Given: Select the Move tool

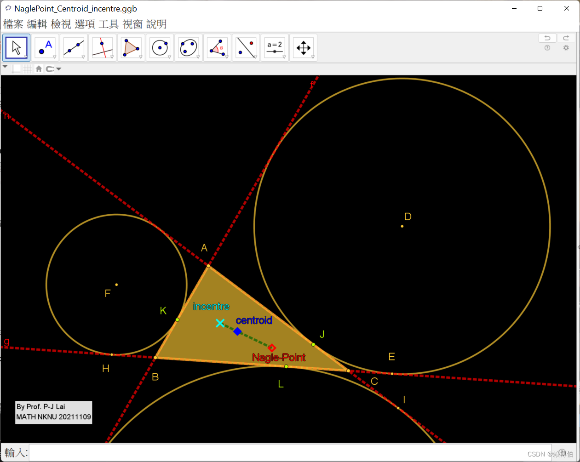Looking at the screenshot, I should tap(16, 47).
